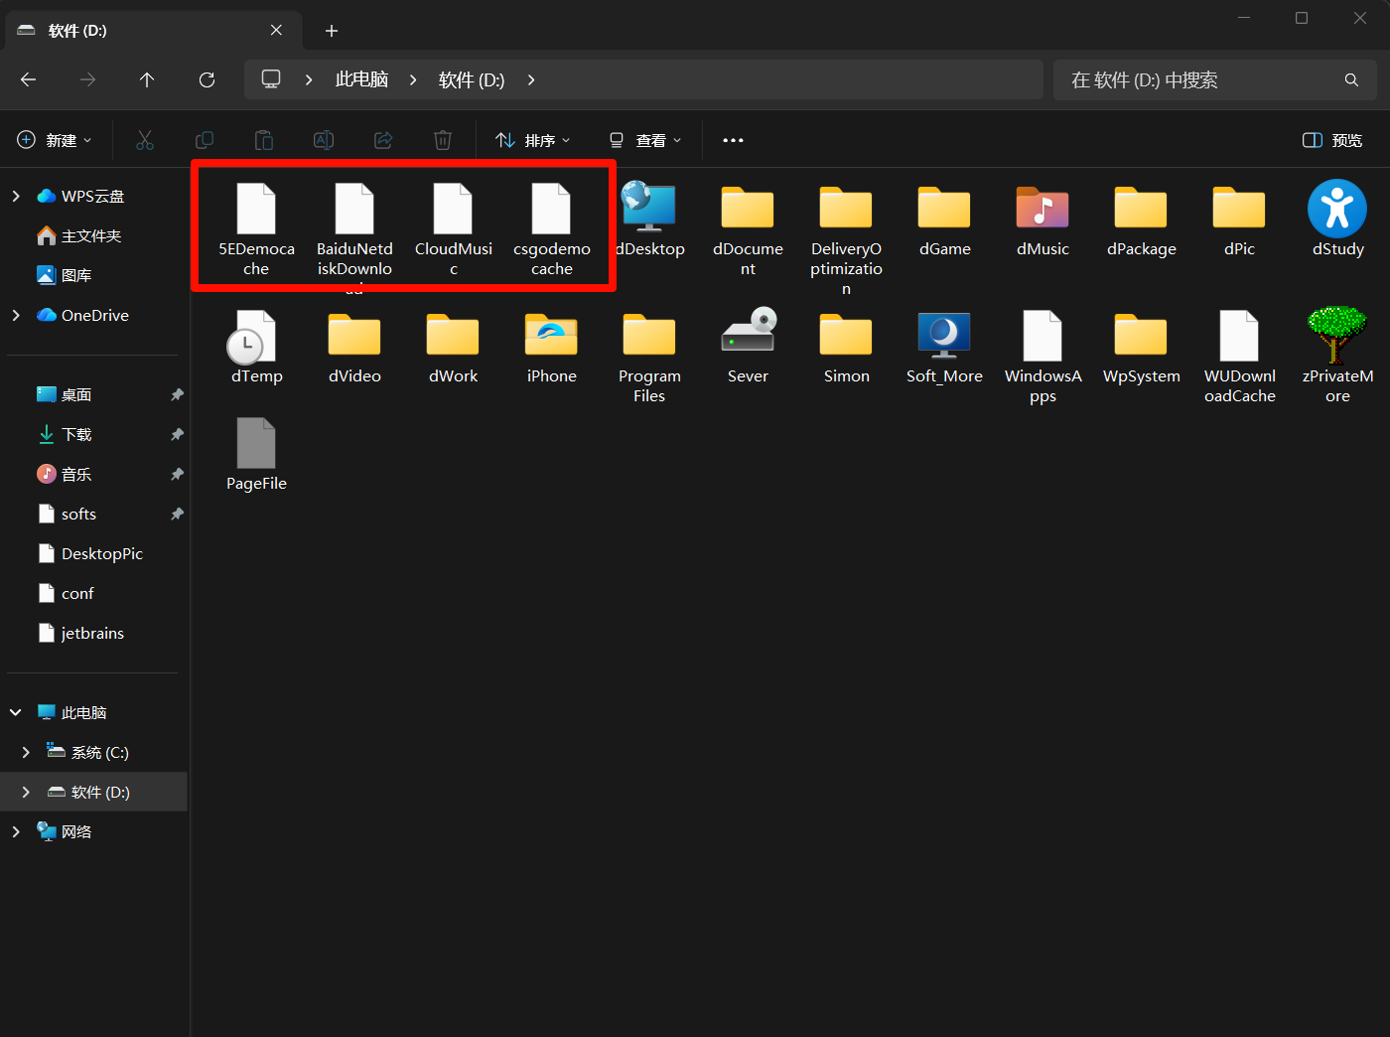
Task: Close the 软件 (D:) tab
Action: point(276,31)
